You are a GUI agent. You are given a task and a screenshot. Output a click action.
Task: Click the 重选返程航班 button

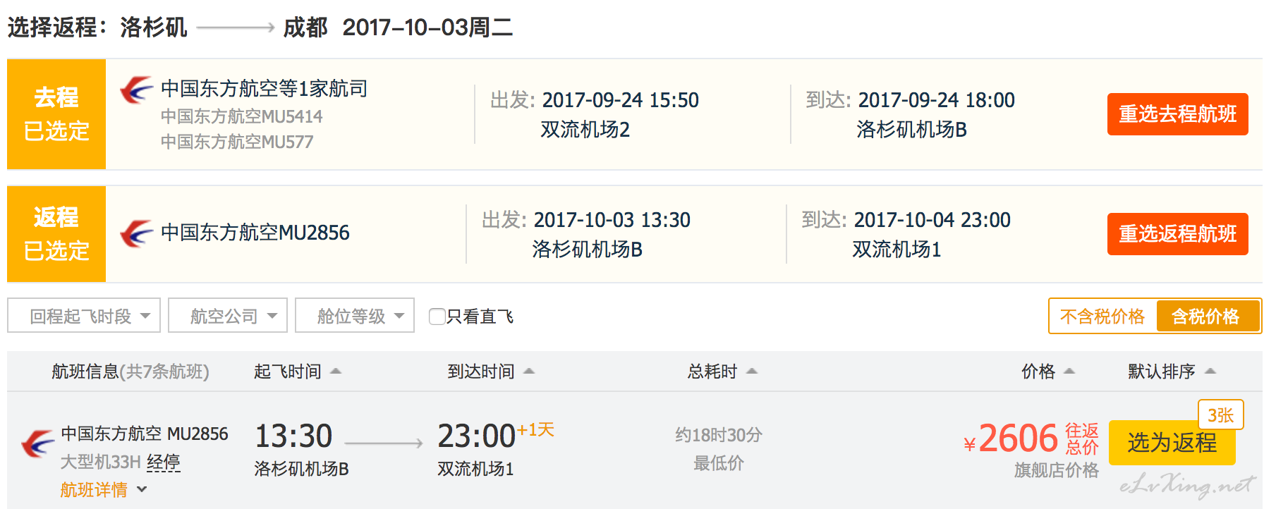click(x=1177, y=234)
